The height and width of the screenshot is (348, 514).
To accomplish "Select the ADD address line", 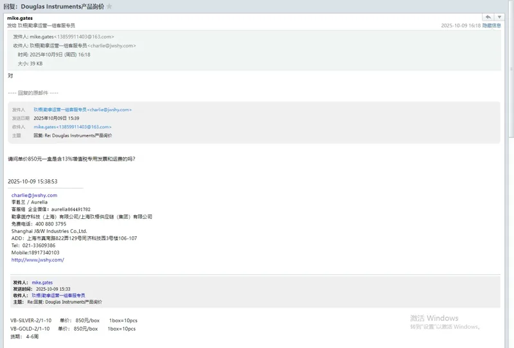I will pyautogui.click(x=74, y=238).
